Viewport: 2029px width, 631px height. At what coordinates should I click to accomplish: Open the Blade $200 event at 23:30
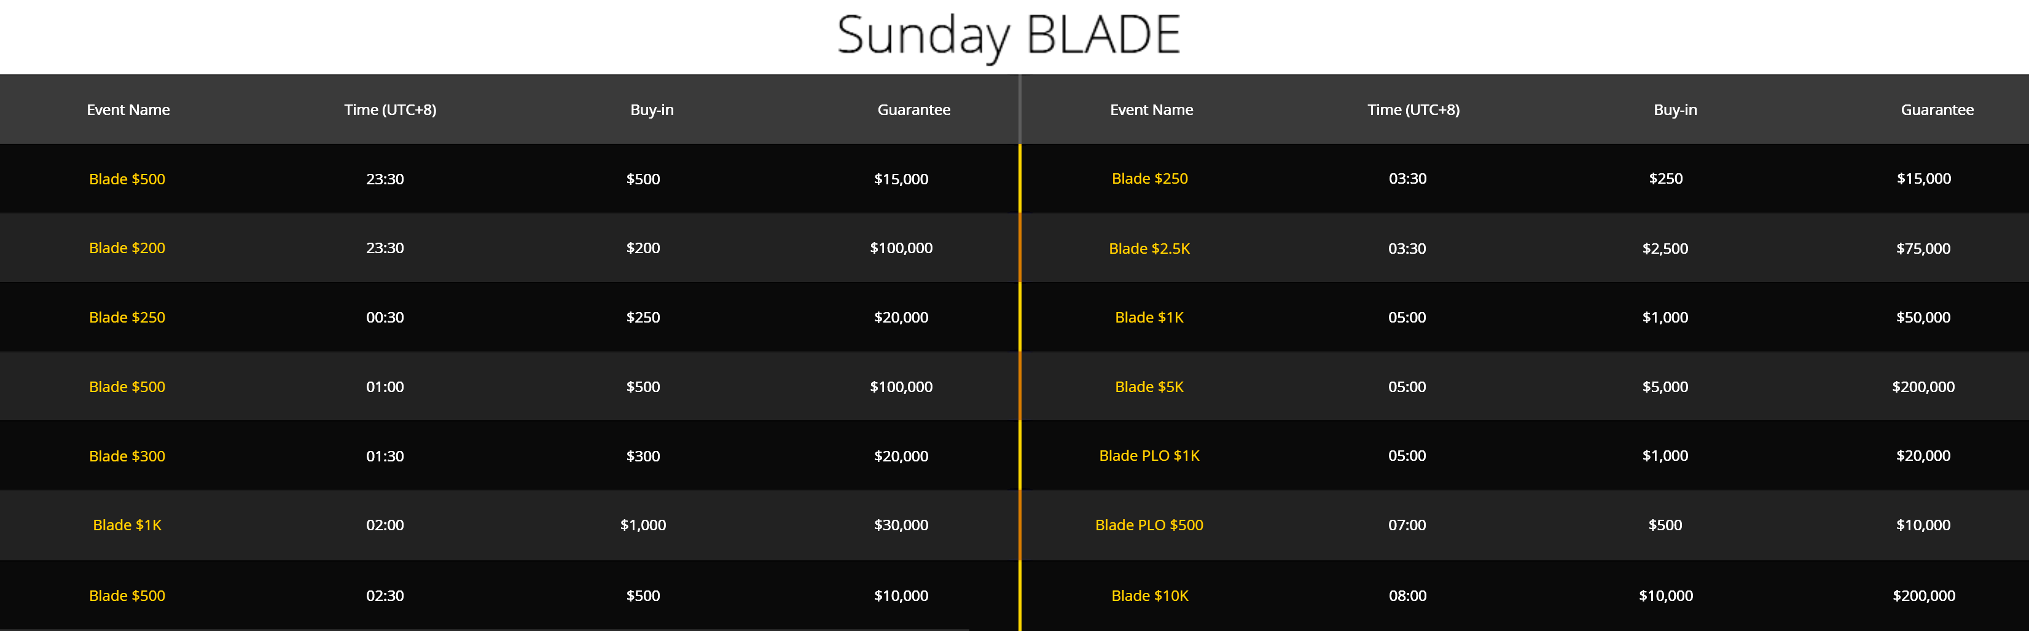[x=127, y=248]
